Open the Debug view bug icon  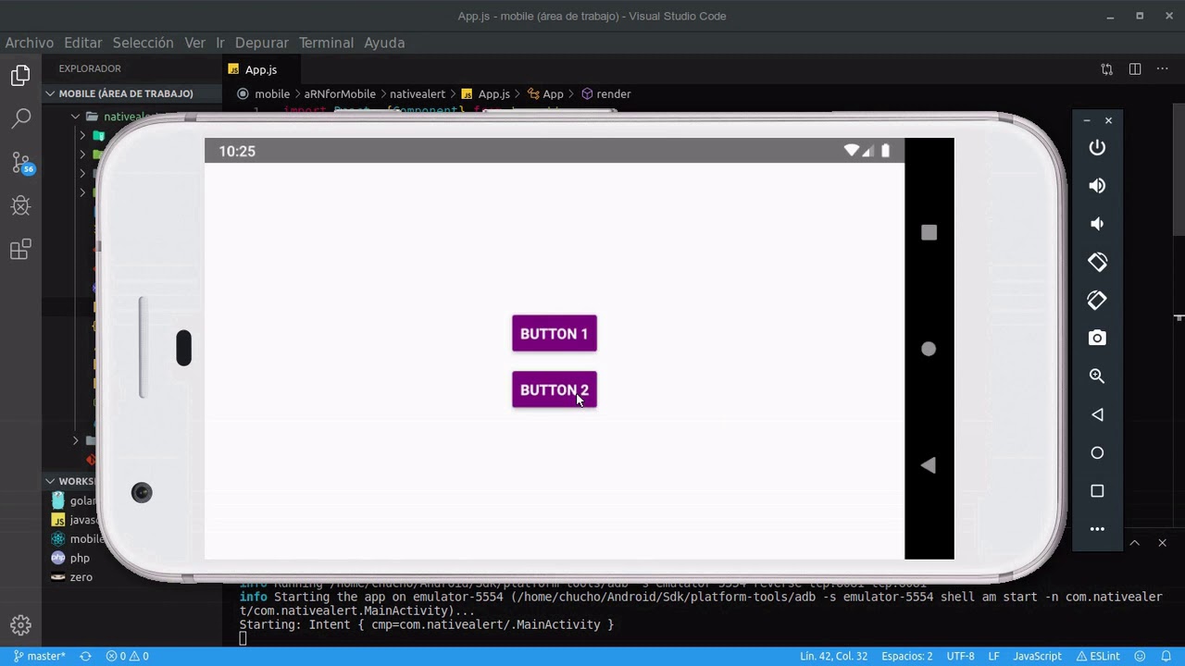tap(20, 205)
